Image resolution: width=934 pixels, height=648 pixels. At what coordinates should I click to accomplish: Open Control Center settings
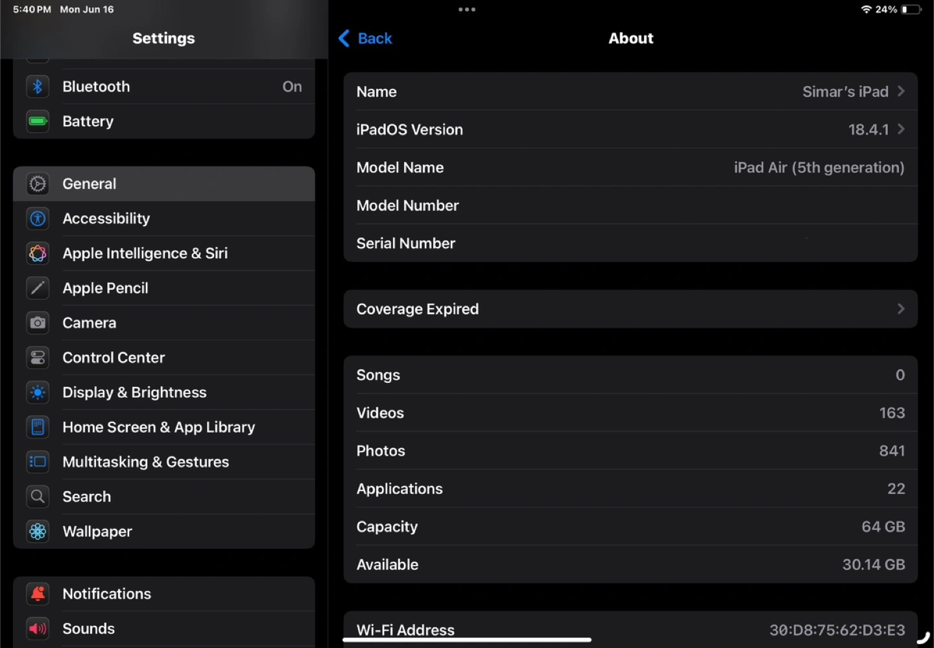point(163,358)
